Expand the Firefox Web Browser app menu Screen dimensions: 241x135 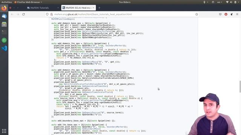point(28,2)
